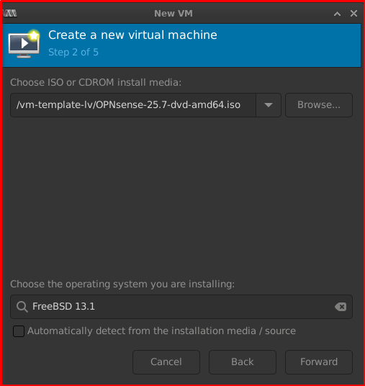Click the virt-manager logo in title bar
The width and height of the screenshot is (365, 386).
10,13
